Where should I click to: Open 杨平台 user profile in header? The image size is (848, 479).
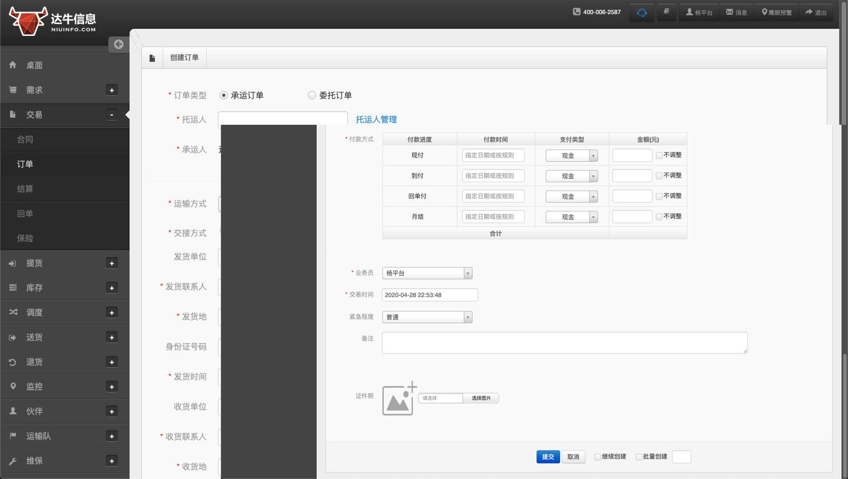point(699,12)
